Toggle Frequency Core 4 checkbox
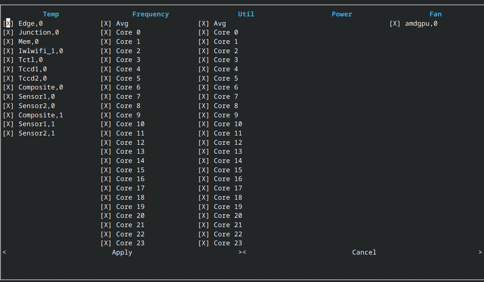The width and height of the screenshot is (484, 282). [x=106, y=69]
